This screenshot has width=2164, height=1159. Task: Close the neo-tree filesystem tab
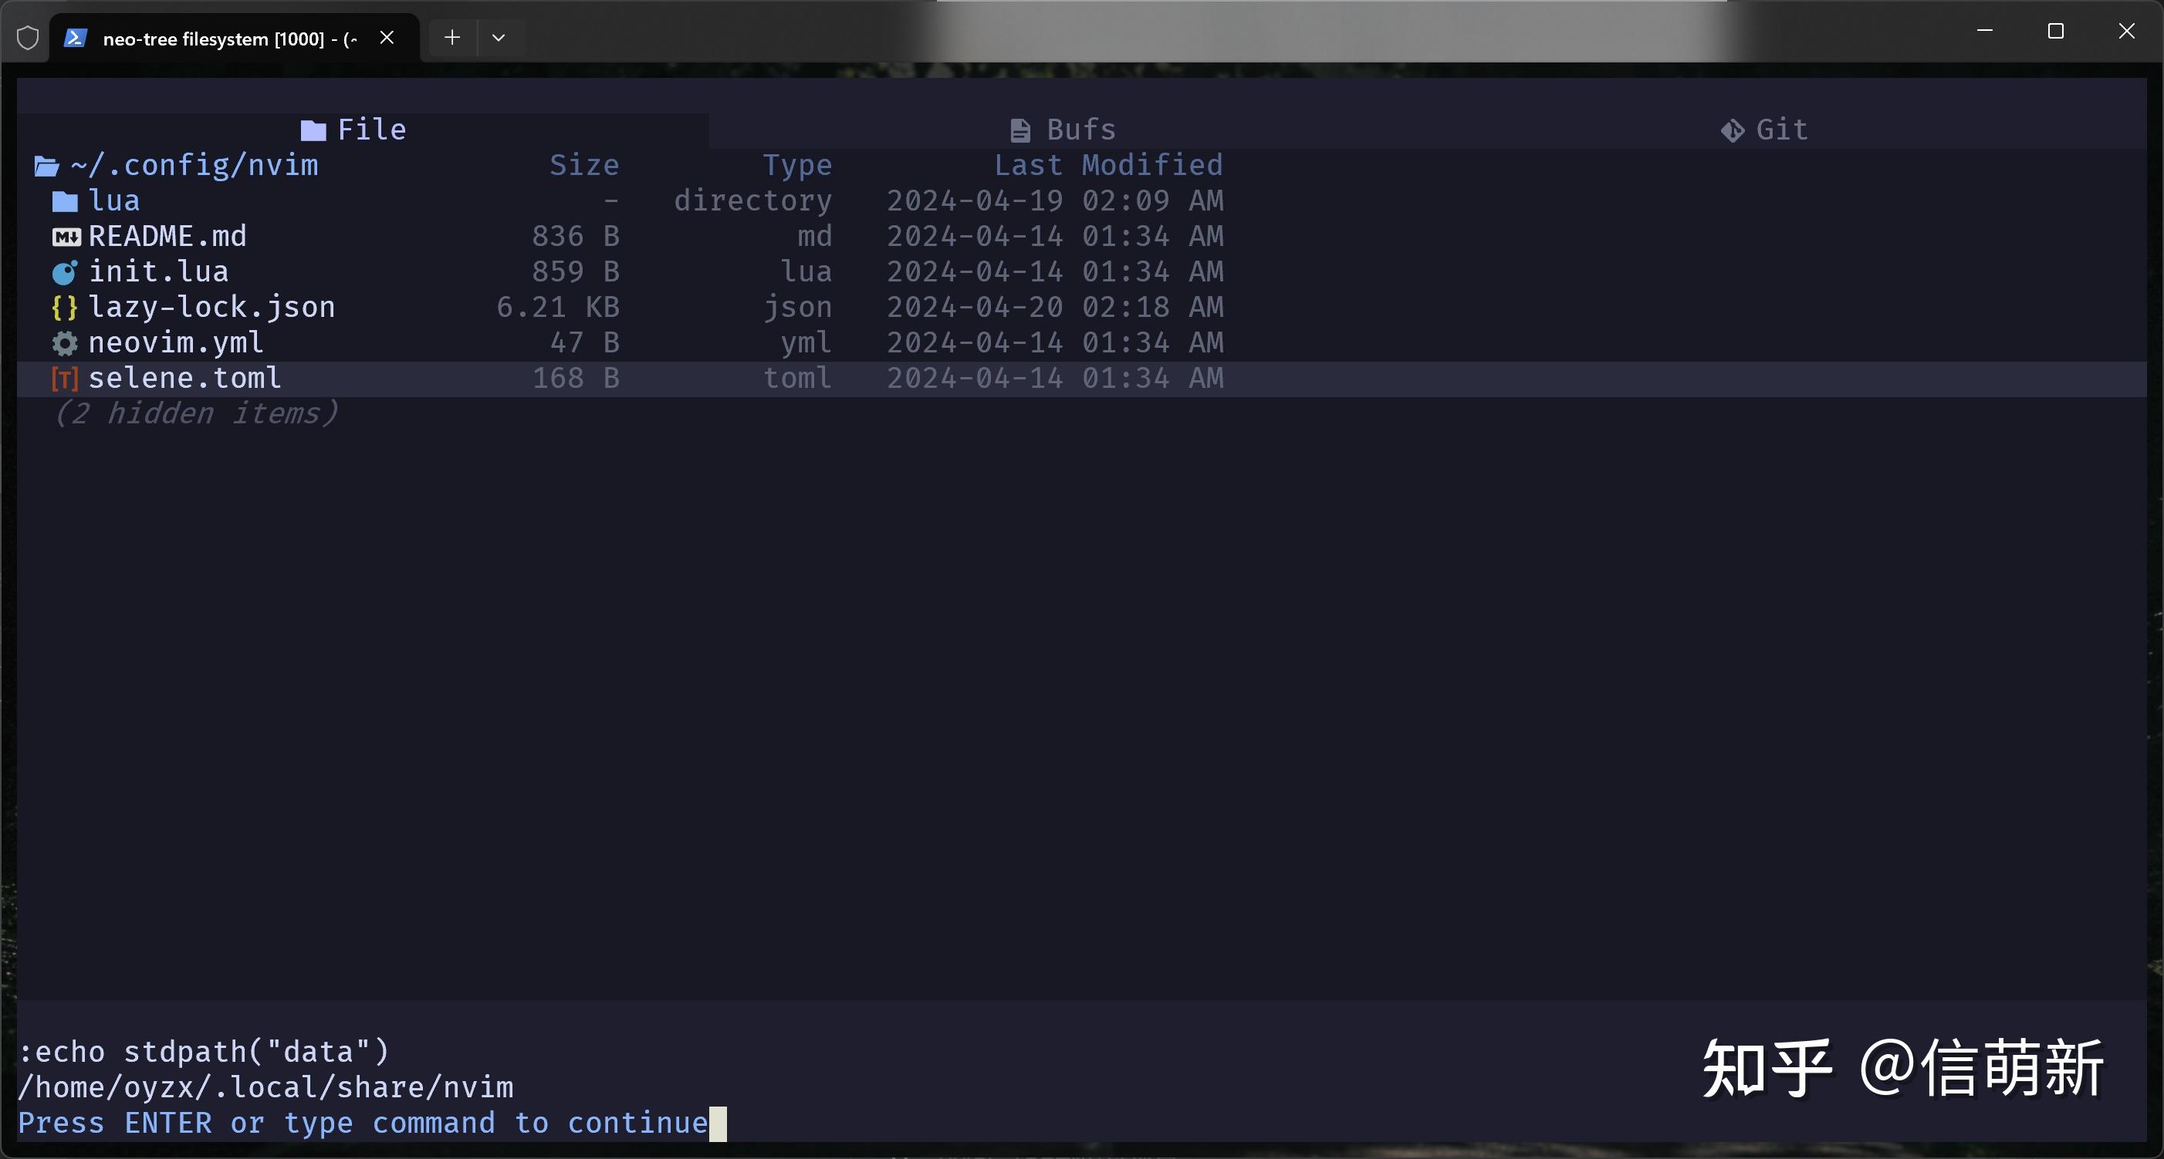coord(387,37)
